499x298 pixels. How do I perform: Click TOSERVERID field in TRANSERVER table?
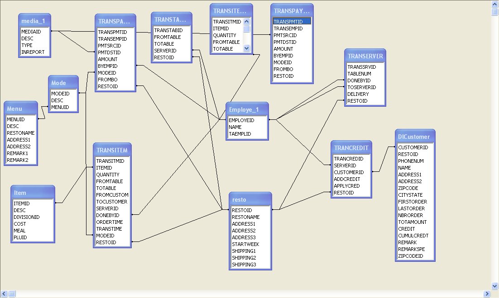tap(362, 87)
